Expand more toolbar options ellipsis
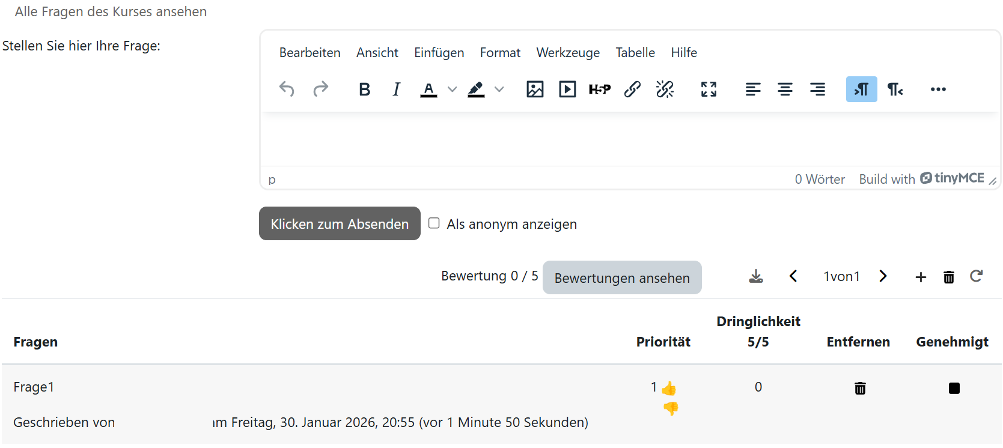The width and height of the screenshot is (1003, 448). pos(937,89)
